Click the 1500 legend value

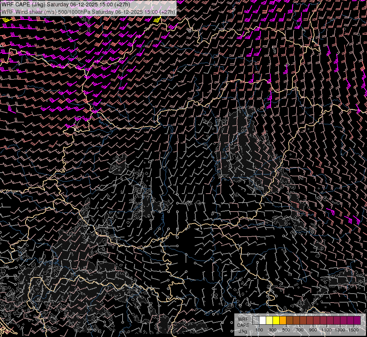point(354,330)
